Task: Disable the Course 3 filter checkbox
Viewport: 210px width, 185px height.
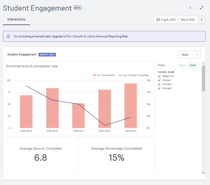Action: point(159,88)
